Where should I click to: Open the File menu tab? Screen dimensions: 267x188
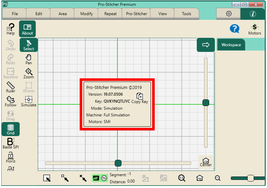coord(15,14)
